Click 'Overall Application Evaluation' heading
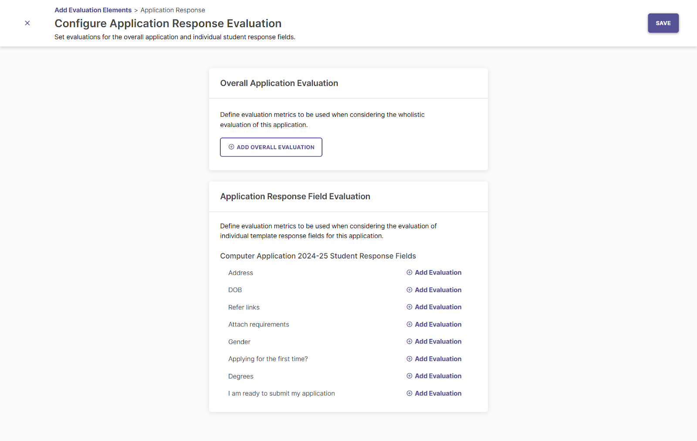 tap(279, 83)
